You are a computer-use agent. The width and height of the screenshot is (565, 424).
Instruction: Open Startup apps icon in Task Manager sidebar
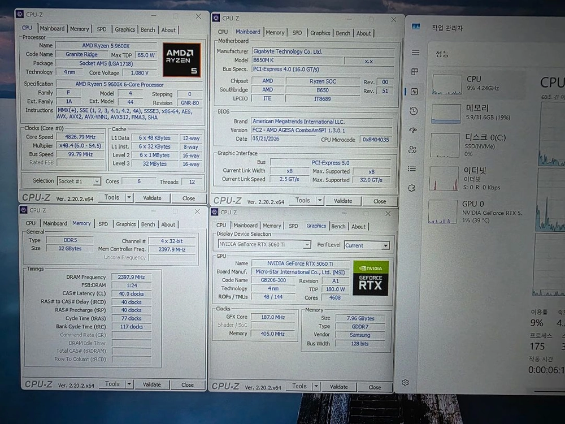point(414,130)
